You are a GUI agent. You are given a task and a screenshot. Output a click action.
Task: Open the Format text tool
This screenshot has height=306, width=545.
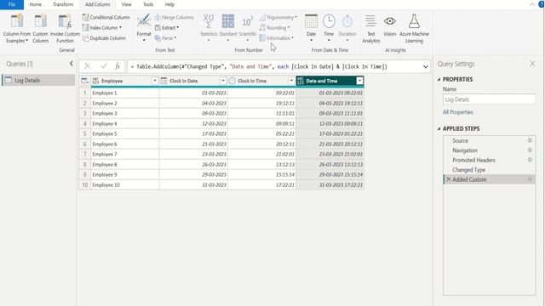144,28
